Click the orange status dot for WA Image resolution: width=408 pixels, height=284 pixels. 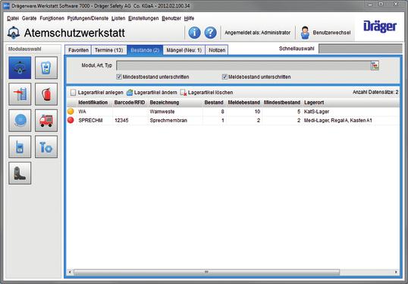point(71,112)
